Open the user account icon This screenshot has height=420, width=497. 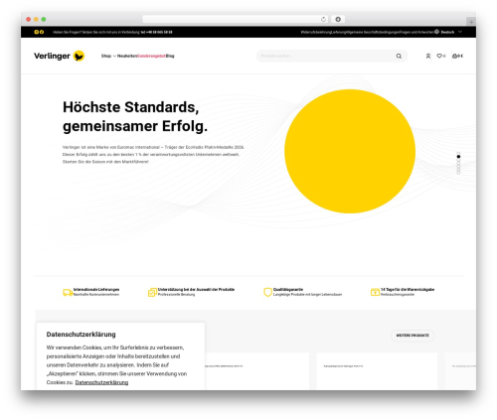tap(428, 56)
